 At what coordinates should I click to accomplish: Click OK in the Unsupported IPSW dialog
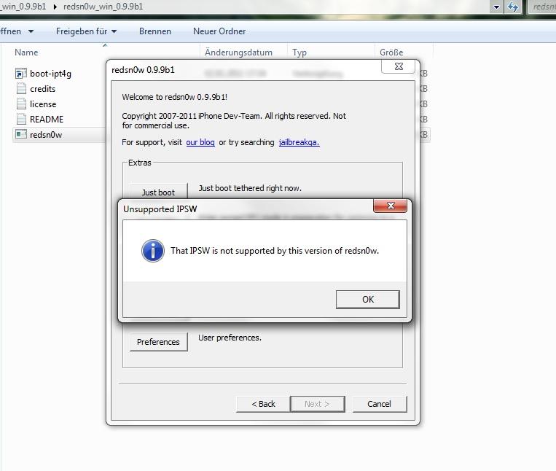tap(368, 300)
